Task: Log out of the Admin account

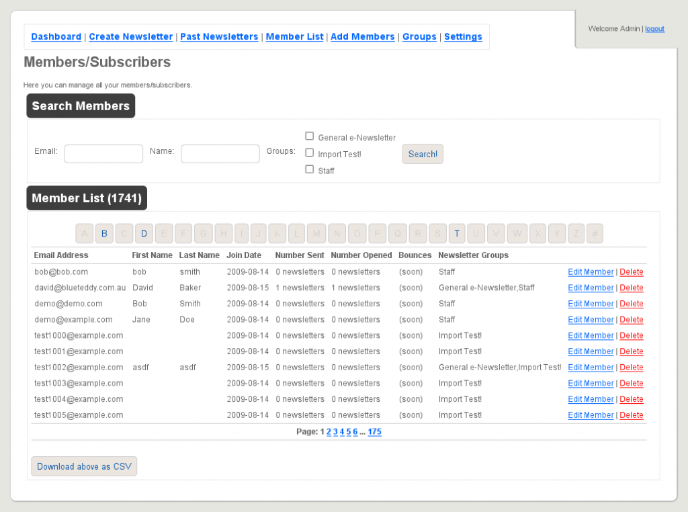Action: tap(654, 29)
